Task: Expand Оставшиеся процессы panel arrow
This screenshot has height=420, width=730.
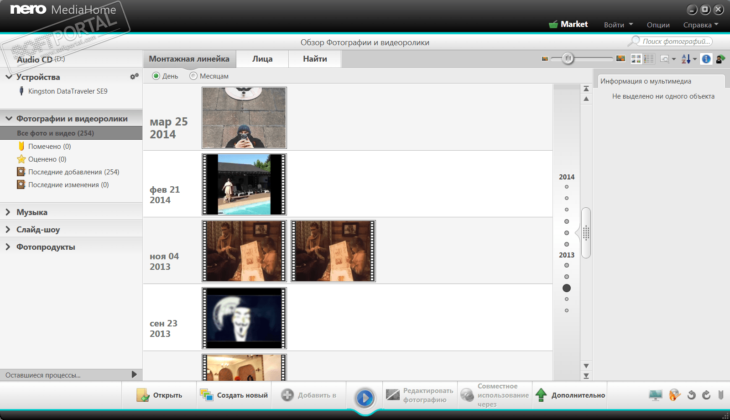Action: click(134, 375)
